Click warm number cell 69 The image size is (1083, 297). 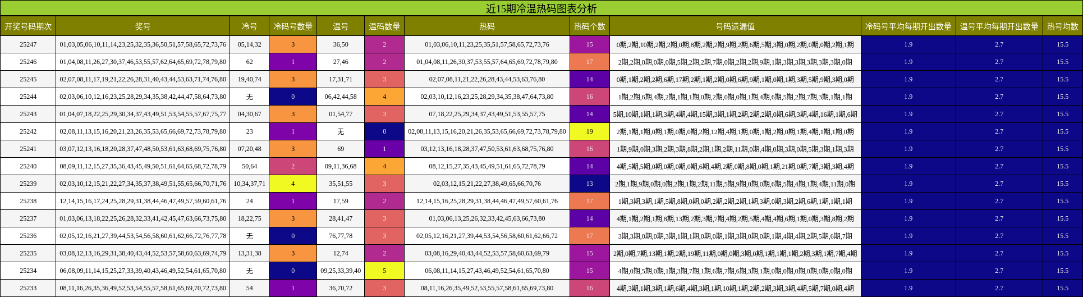(x=341, y=149)
